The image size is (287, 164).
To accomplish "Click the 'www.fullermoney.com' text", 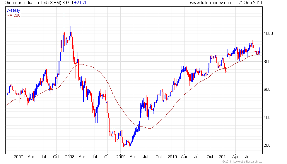I will [211, 3].
